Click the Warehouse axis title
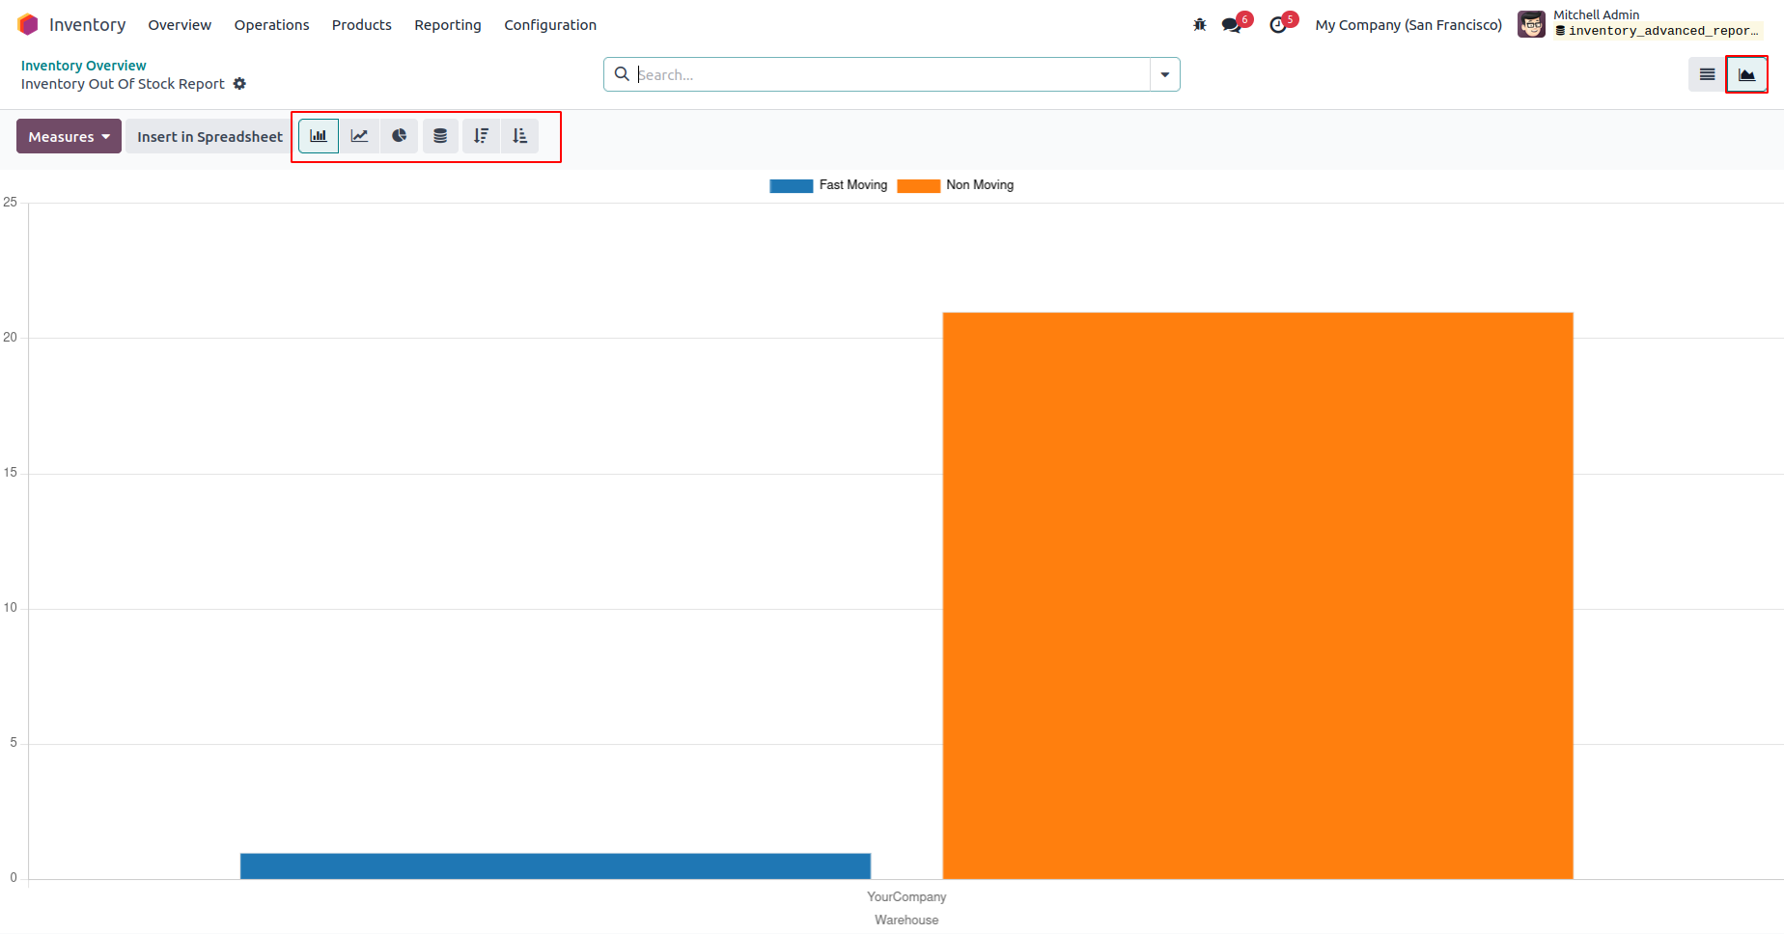 point(906,920)
